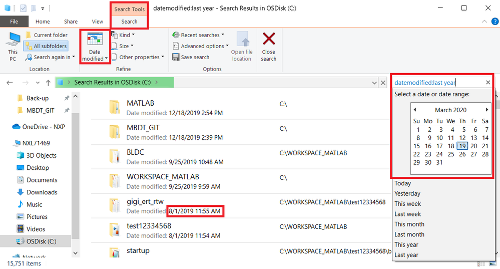Switch to the Share ribbon tab
The image size is (500, 269).
(x=71, y=22)
